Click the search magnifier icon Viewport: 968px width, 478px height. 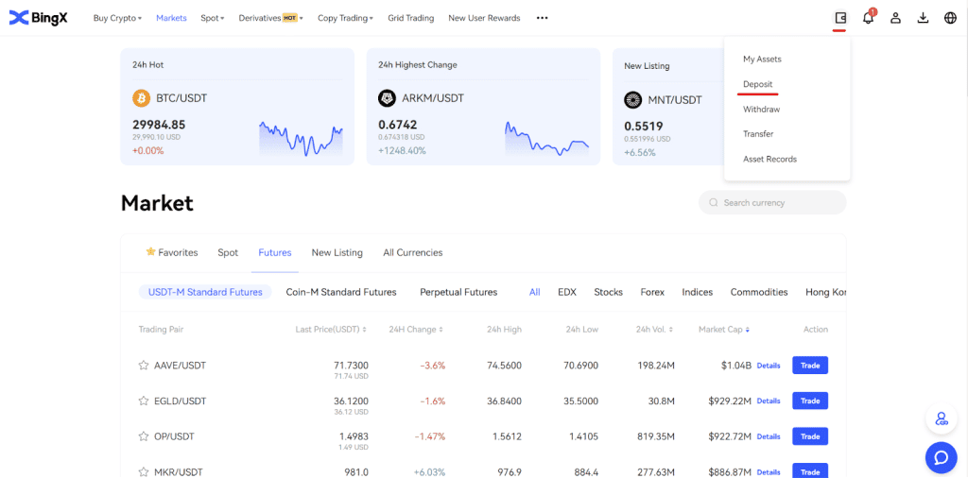click(714, 202)
